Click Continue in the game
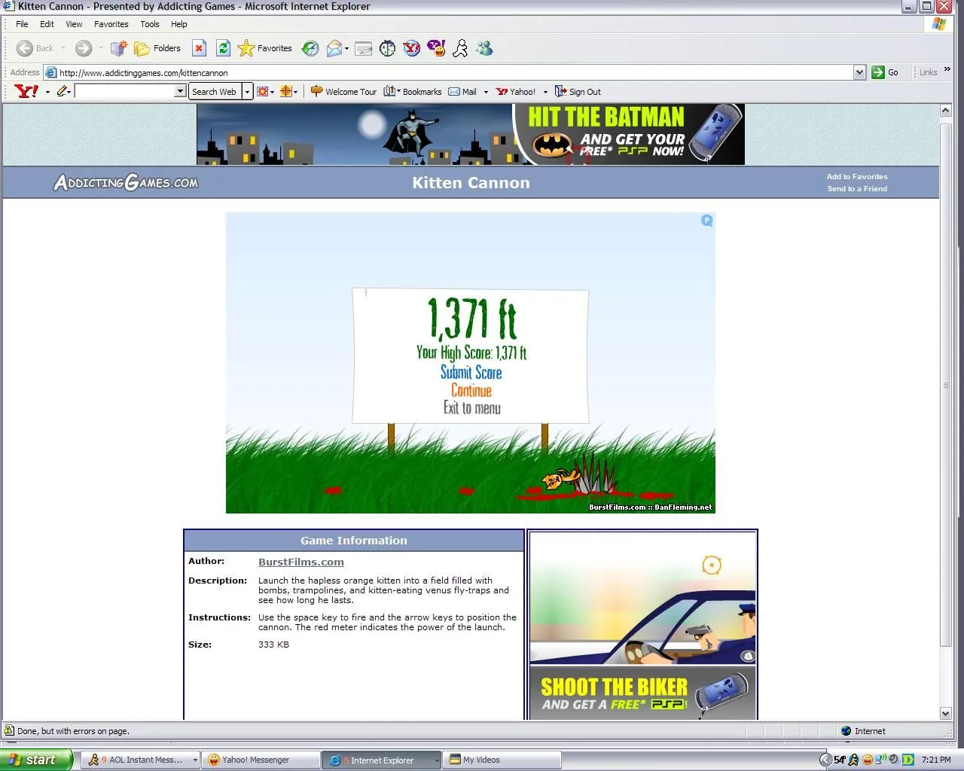 click(x=471, y=390)
